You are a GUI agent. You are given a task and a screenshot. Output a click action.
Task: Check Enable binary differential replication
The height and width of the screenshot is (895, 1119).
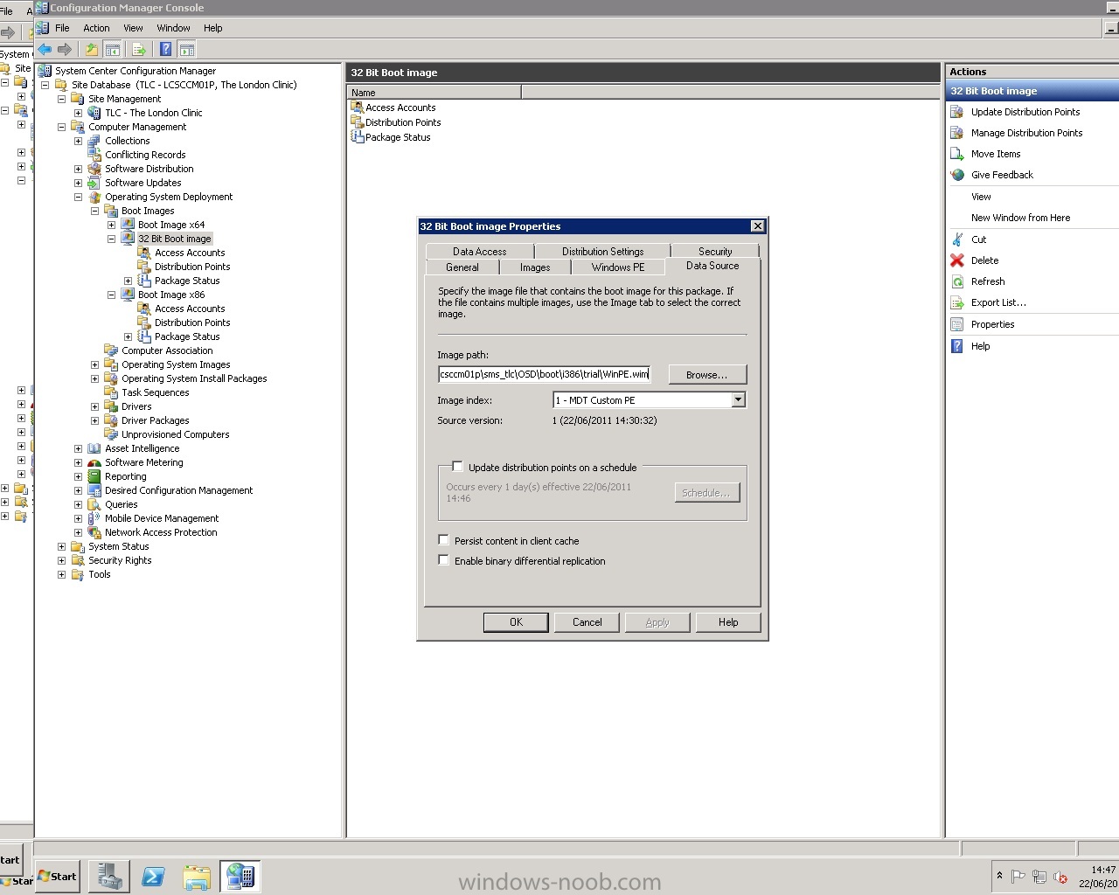(x=443, y=560)
